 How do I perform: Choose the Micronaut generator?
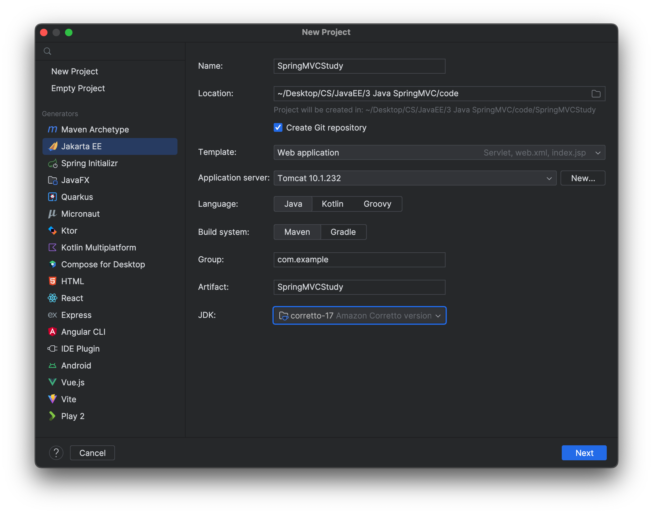tap(80, 214)
